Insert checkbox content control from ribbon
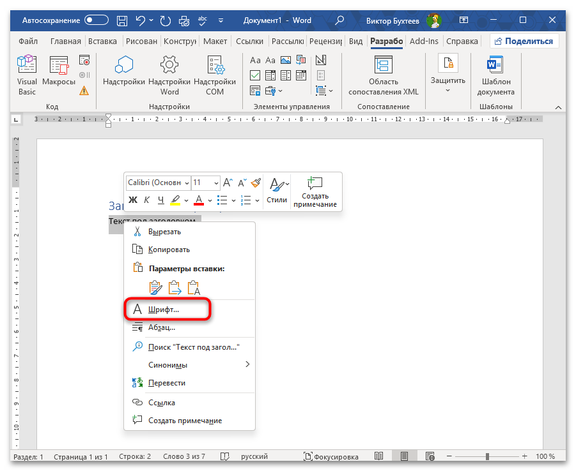The image size is (576, 471). pyautogui.click(x=254, y=75)
